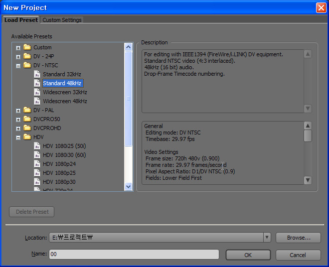Click the project Name input field
This screenshot has height=267, width=329.
pyautogui.click(x=134, y=254)
